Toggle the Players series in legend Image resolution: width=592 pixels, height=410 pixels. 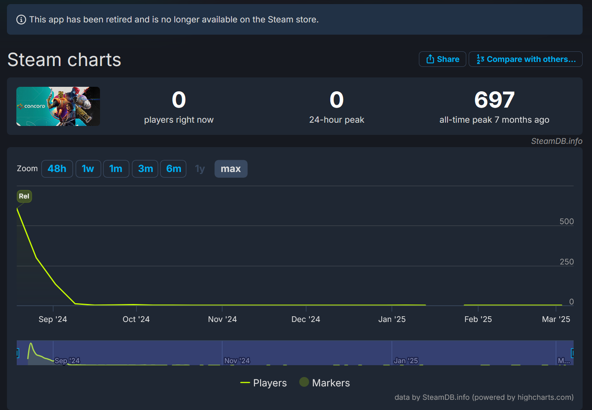[x=264, y=383]
